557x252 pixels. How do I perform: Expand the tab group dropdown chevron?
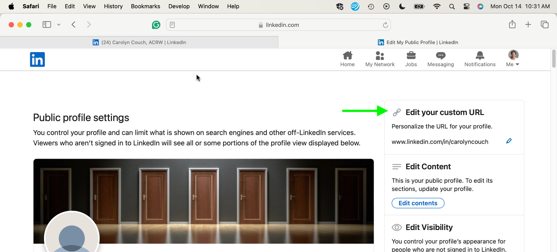59,25
